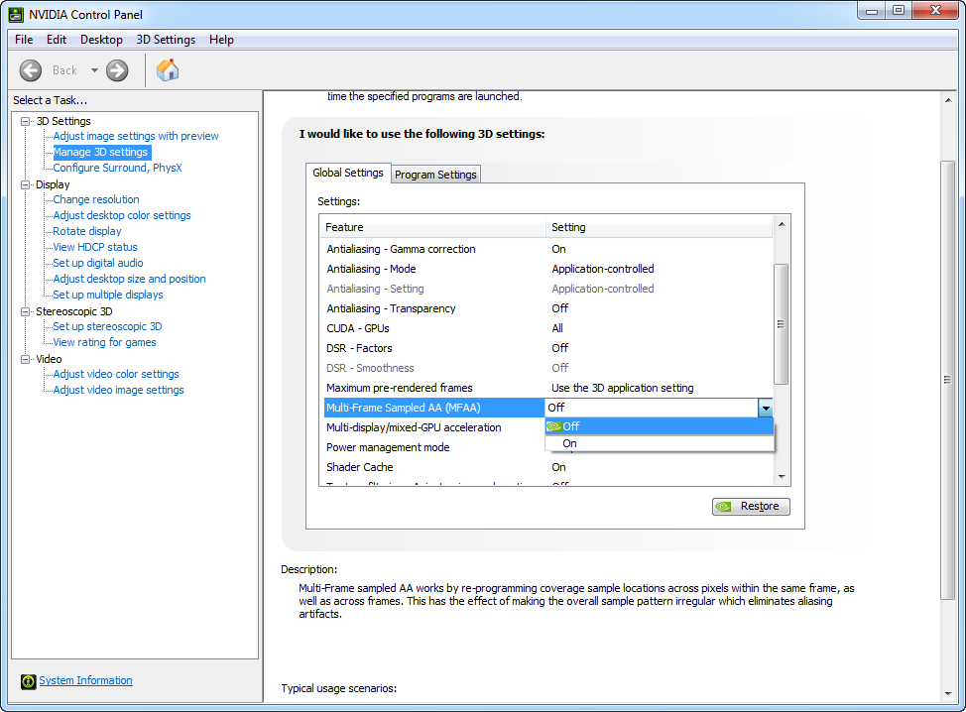Click the Restore button

pyautogui.click(x=751, y=507)
